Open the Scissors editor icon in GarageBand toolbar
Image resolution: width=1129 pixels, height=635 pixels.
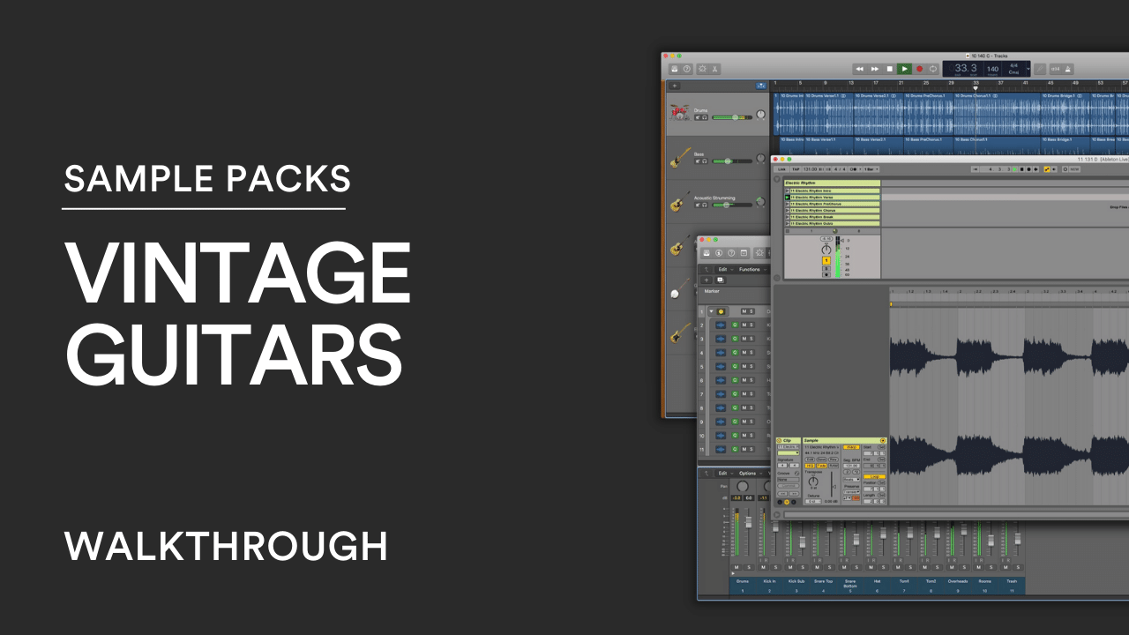point(715,69)
